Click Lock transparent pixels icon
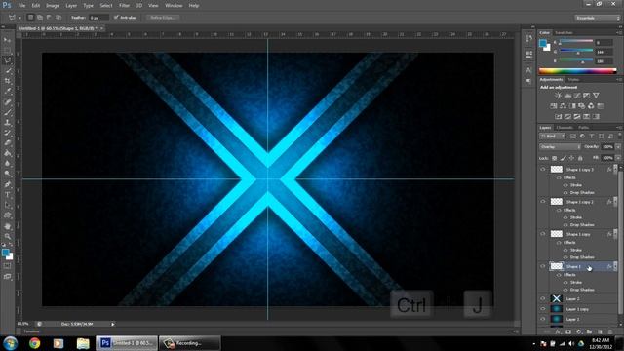 554,158
